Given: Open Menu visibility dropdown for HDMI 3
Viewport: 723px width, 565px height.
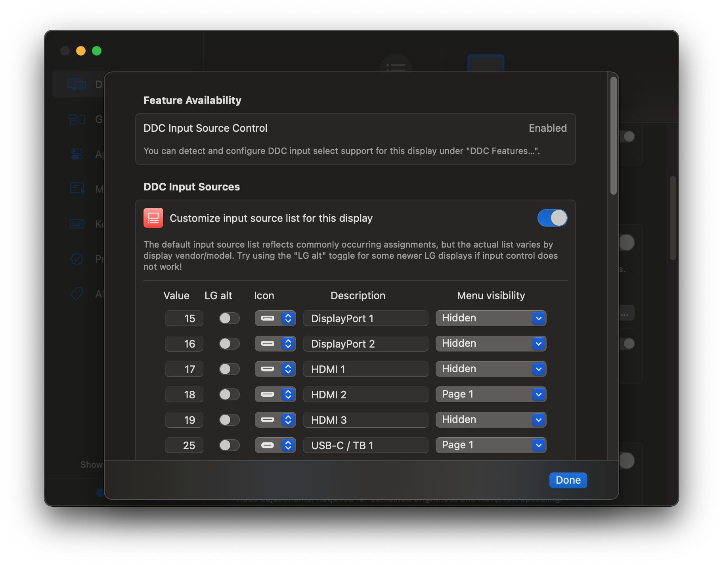Looking at the screenshot, I should tap(491, 420).
